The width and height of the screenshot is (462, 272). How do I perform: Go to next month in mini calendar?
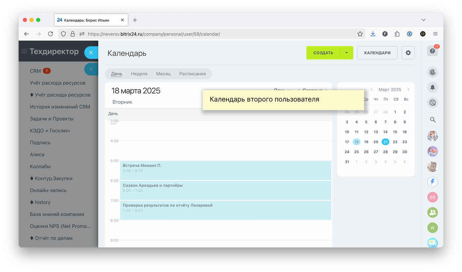(408, 90)
